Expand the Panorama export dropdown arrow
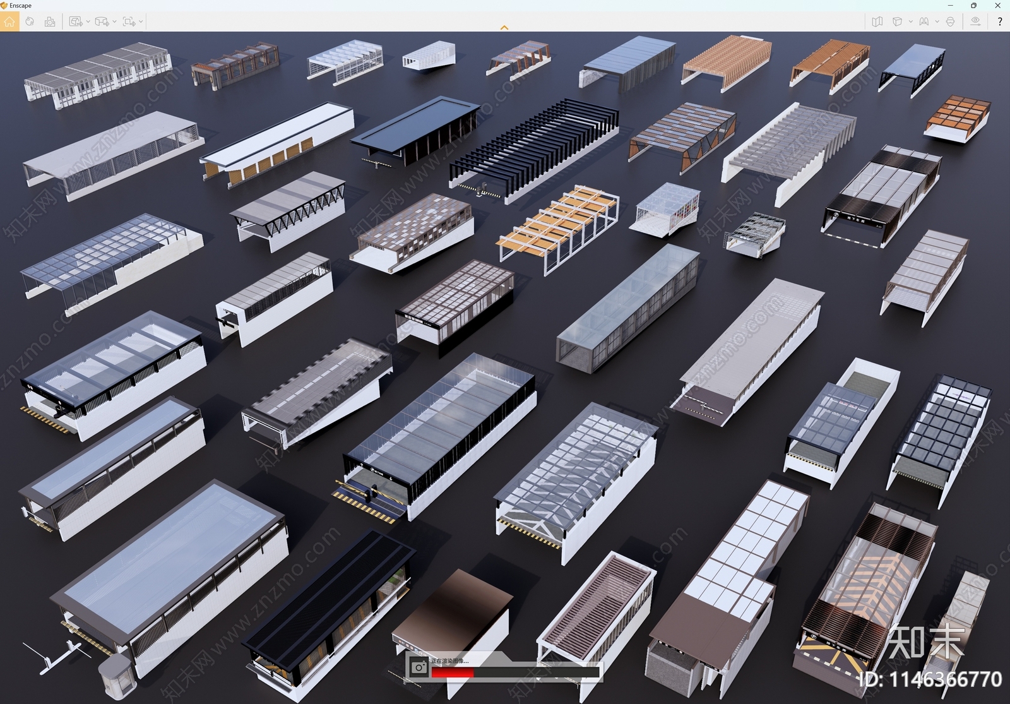 click(114, 21)
